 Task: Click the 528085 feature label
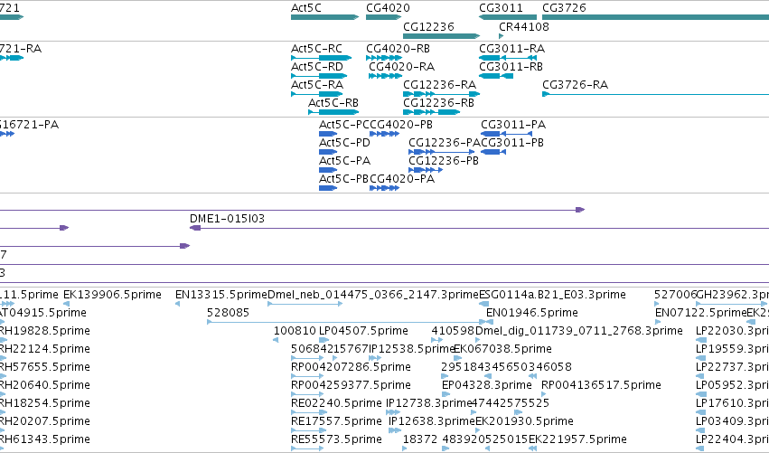(x=228, y=313)
